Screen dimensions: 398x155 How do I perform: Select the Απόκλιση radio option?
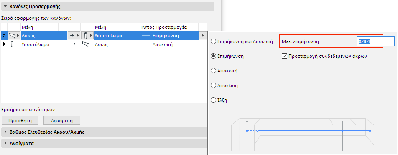click(x=214, y=85)
